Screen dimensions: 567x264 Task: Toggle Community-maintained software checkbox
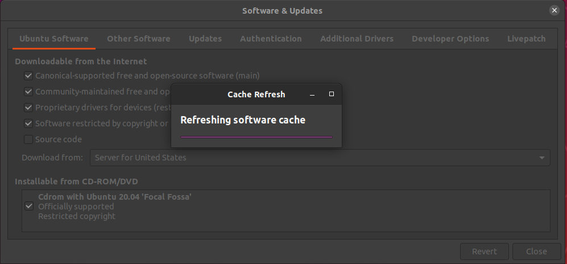(28, 92)
